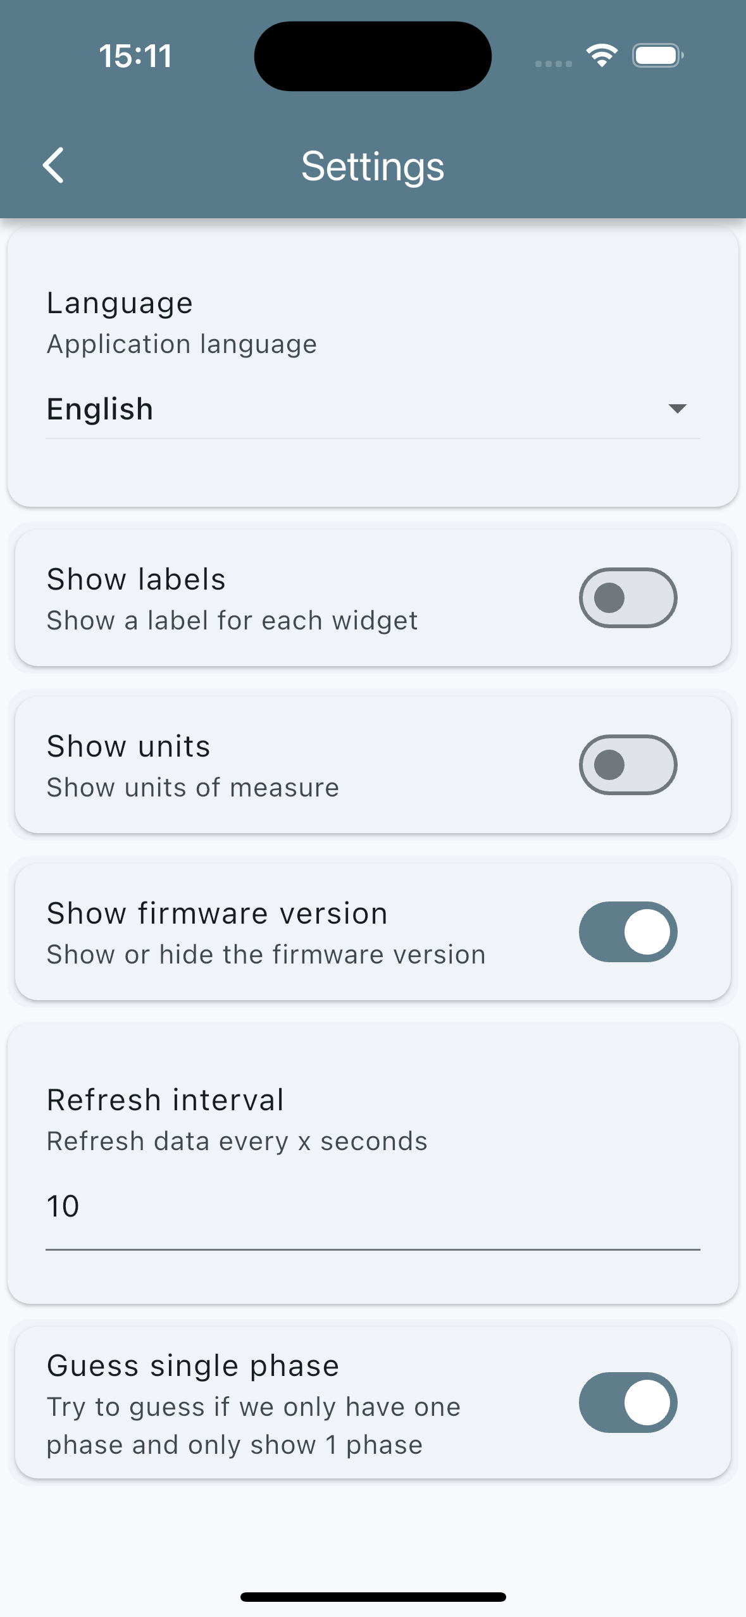
Task: Tap the Wi-Fi status icon
Action: 602,56
